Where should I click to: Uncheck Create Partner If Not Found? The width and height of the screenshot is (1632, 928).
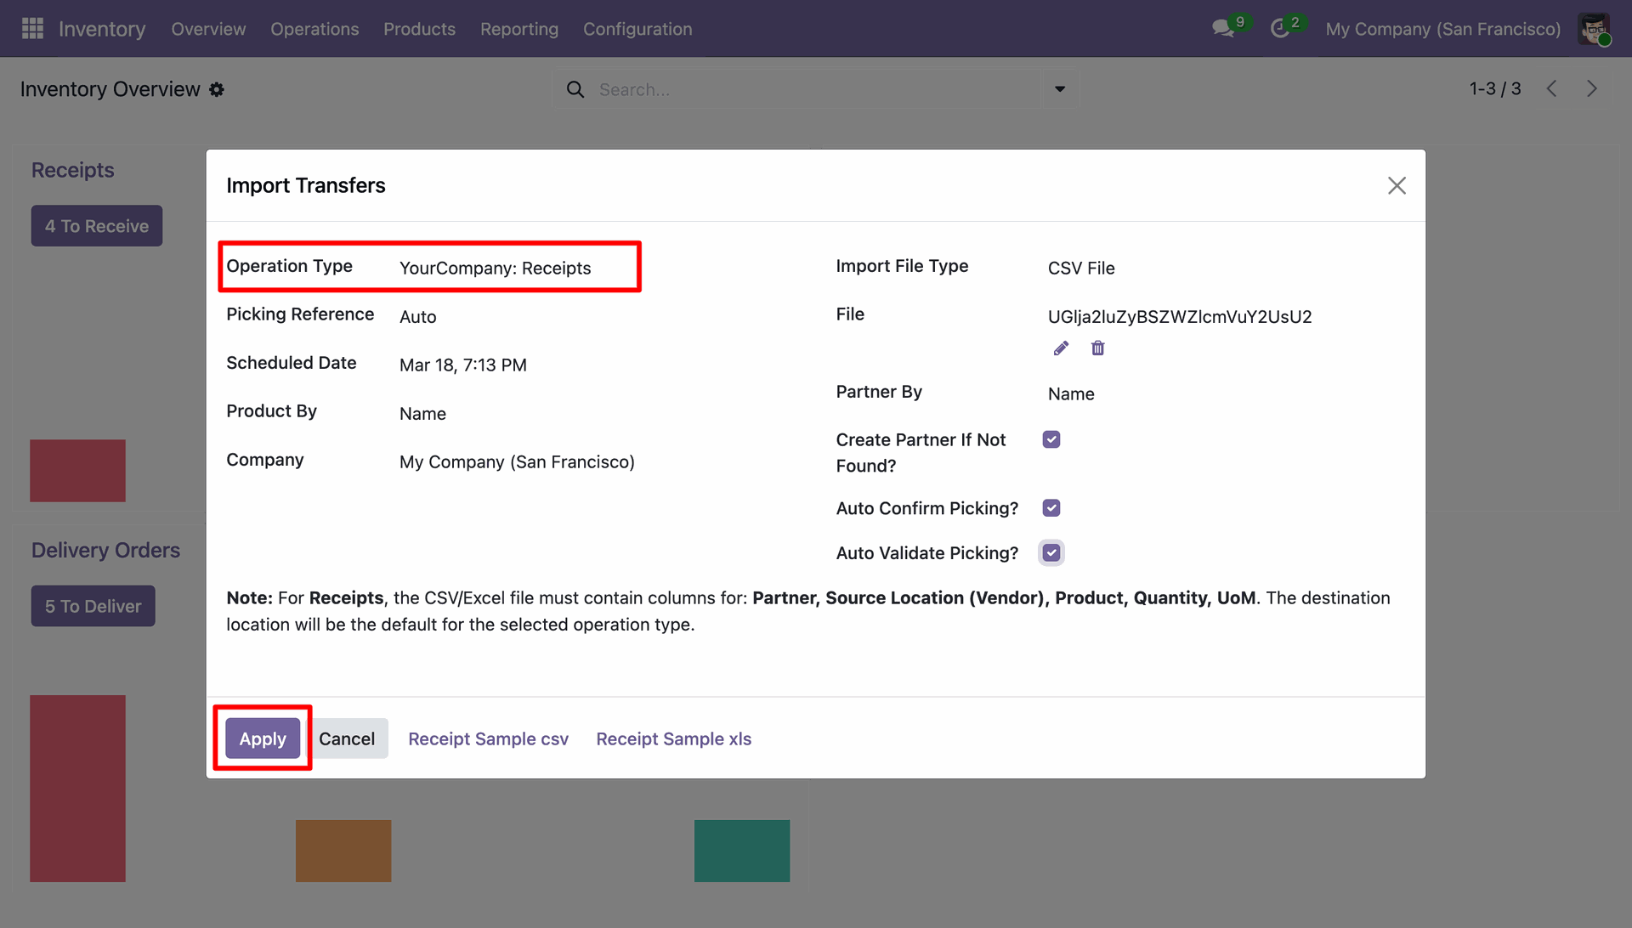[1051, 439]
